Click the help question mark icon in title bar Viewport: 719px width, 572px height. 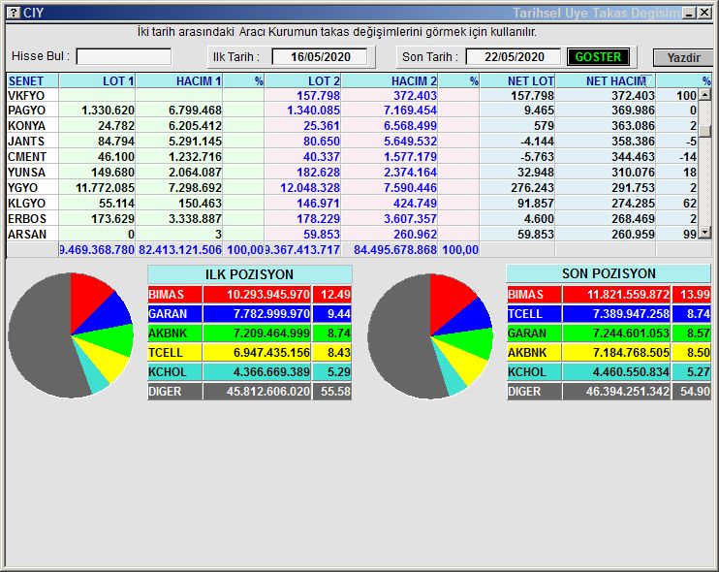14,13
